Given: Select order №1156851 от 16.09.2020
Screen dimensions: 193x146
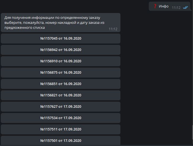Looking at the screenshot, I should click(61, 84).
